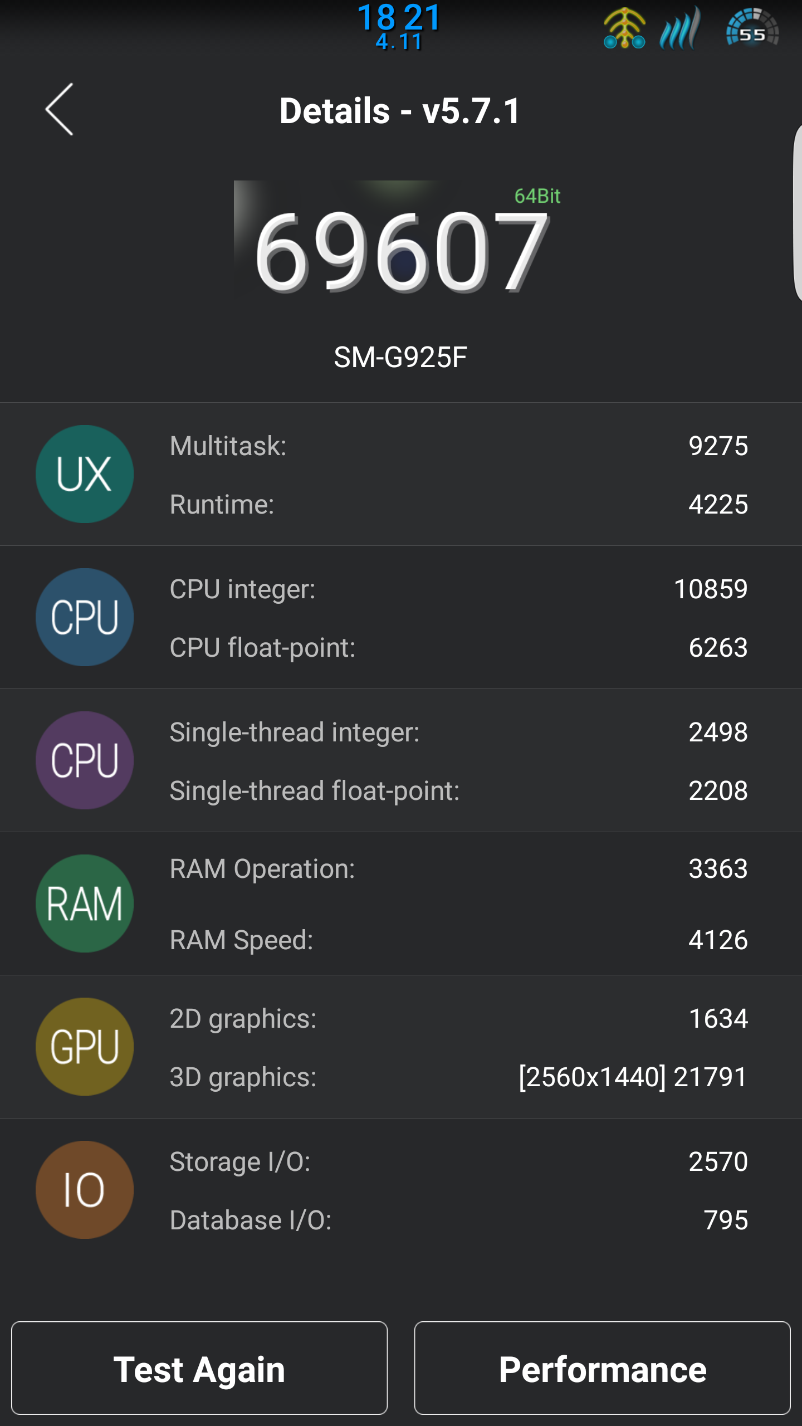The image size is (802, 1426).
Task: Tap the signal strength bars icon
Action: click(x=679, y=29)
